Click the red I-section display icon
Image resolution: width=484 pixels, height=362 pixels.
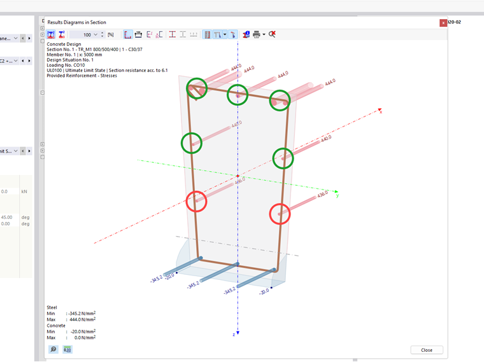173,34
